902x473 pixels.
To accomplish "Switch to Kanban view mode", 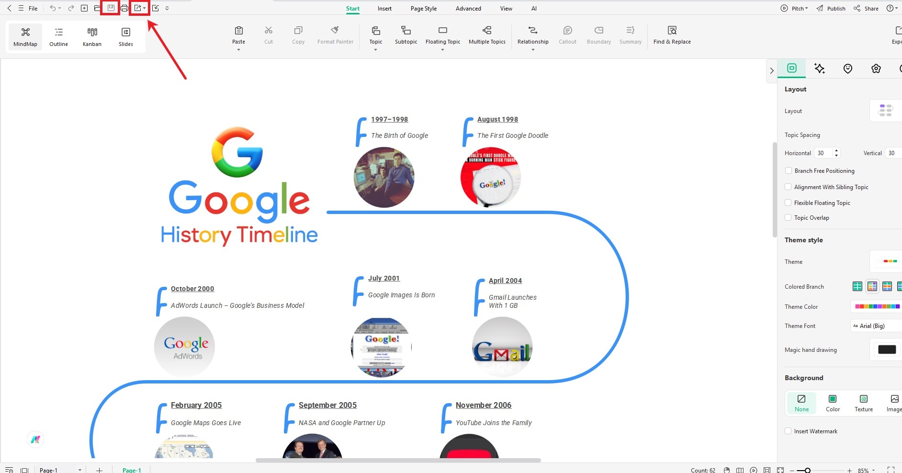I will click(x=92, y=37).
